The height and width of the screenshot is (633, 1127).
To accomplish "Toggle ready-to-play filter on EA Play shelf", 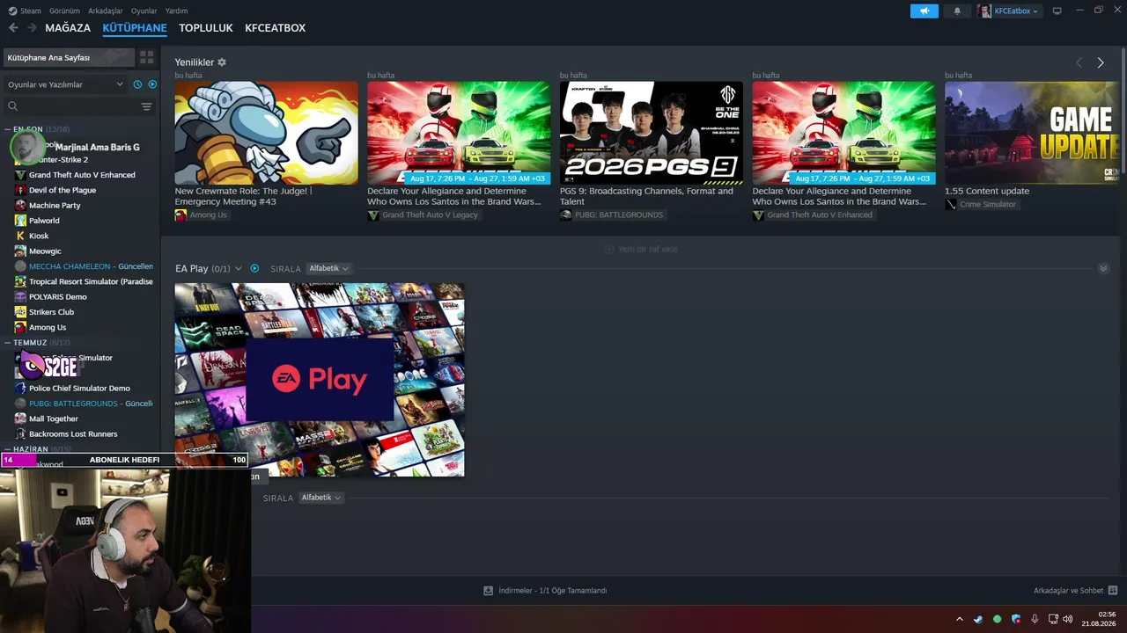I will tap(254, 268).
